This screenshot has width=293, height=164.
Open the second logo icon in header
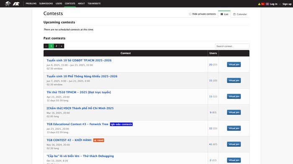click(x=16, y=3)
